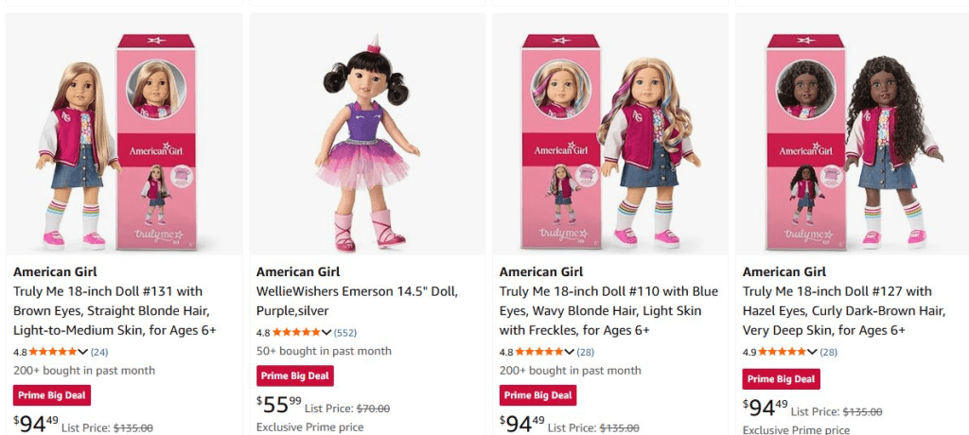Click the Prime Big Deal badge under Emerson
The image size is (969, 435).
click(295, 375)
